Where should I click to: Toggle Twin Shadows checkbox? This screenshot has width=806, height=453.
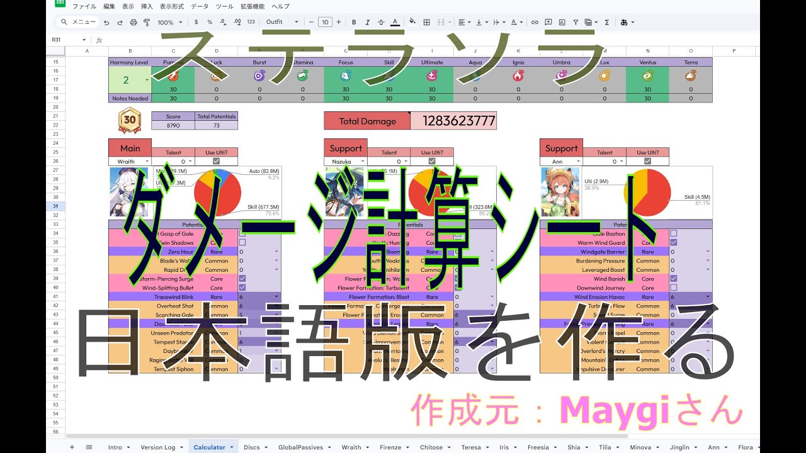[242, 242]
